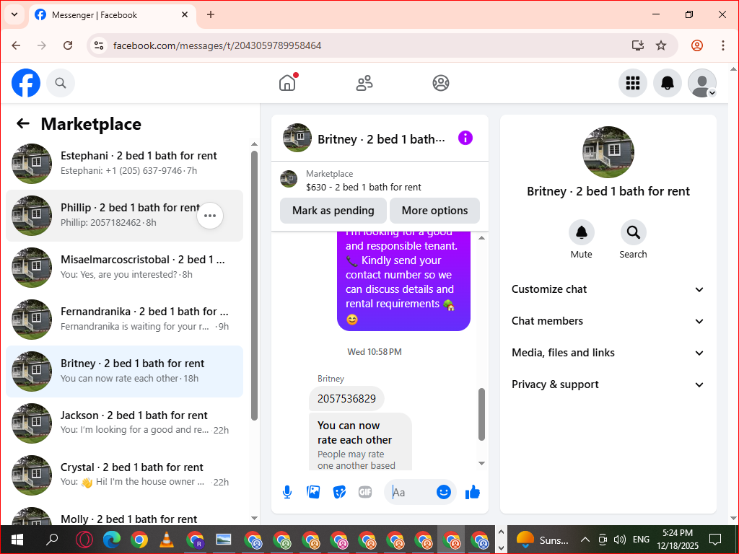Image resolution: width=739 pixels, height=554 pixels.
Task: Click the Wed 10:58 PM timestamp
Action: 375,352
